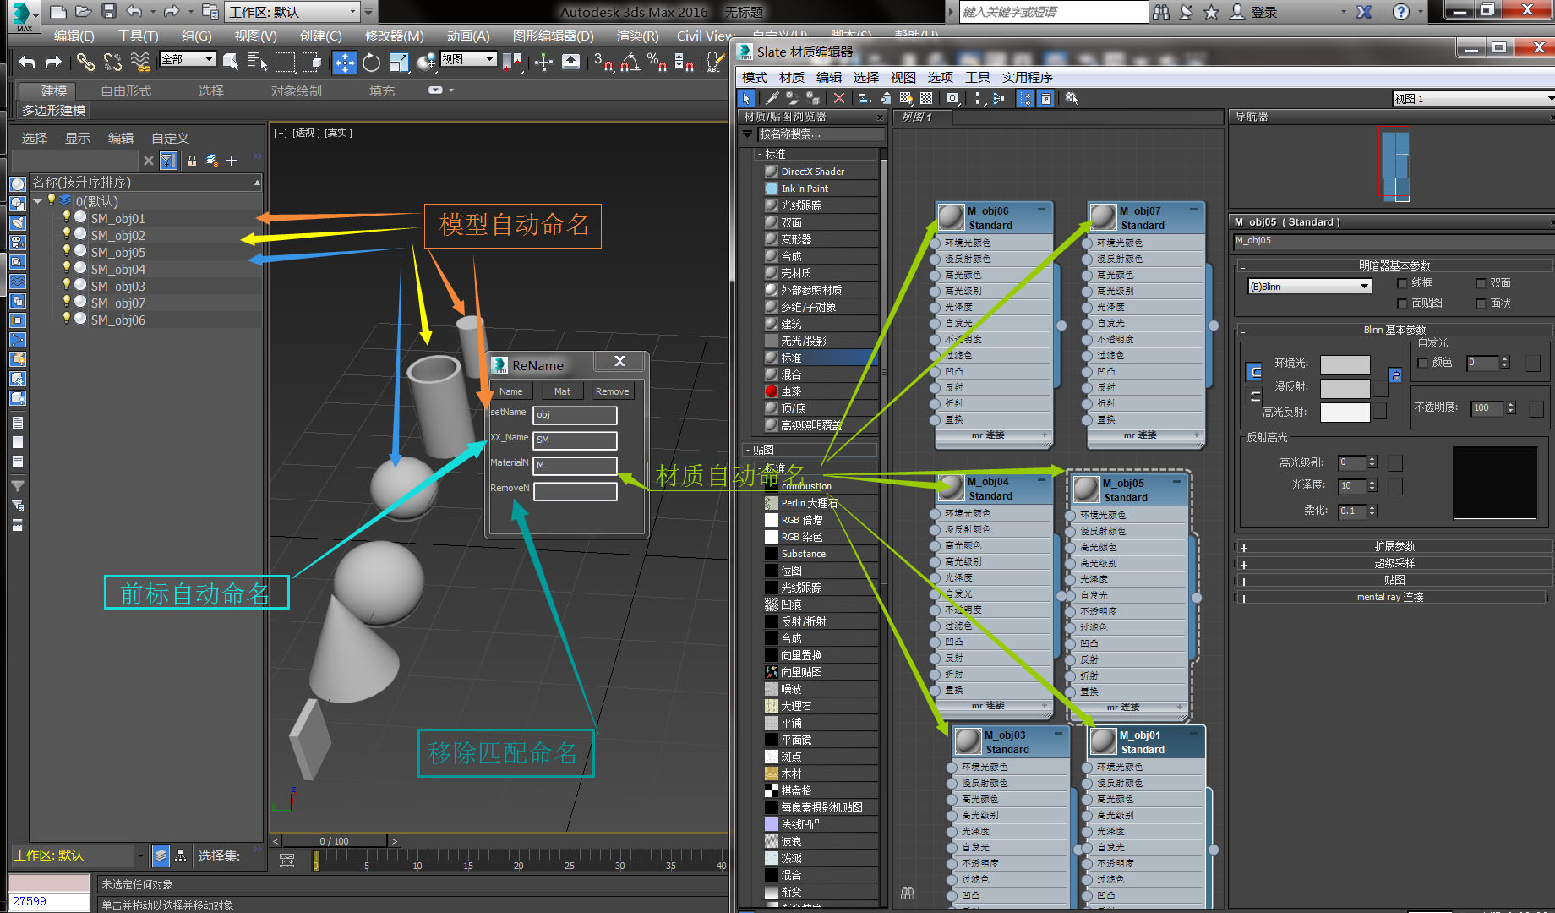Screen dimensions: 1555x913
Task: Open the (B)Blinn shader dropdown
Action: point(1309,287)
